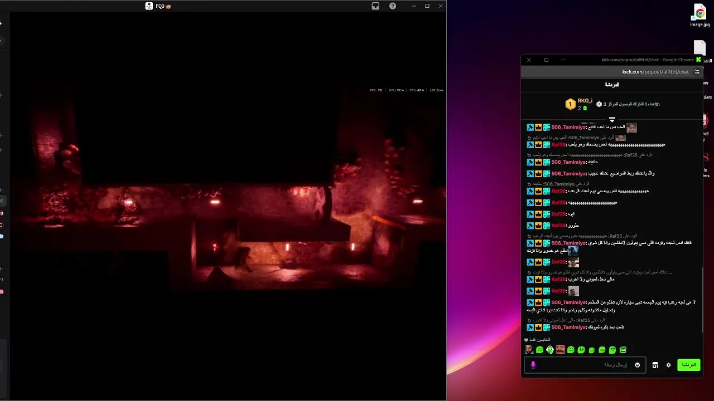This screenshot has width=714, height=401.
Task: Open the emoji picker in chat message box
Action: [x=638, y=365]
